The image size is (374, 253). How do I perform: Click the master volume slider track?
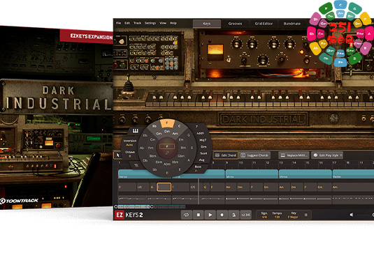click(x=365, y=215)
